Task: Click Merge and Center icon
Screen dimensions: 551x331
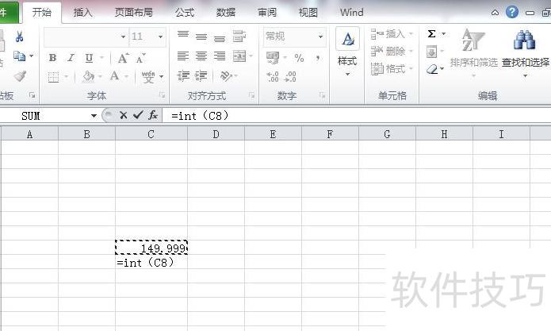Action: 239,56
